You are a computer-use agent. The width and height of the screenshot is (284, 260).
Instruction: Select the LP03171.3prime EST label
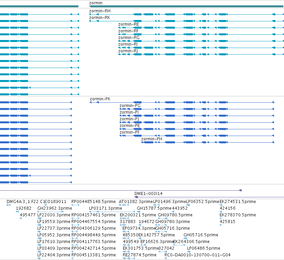(105, 208)
